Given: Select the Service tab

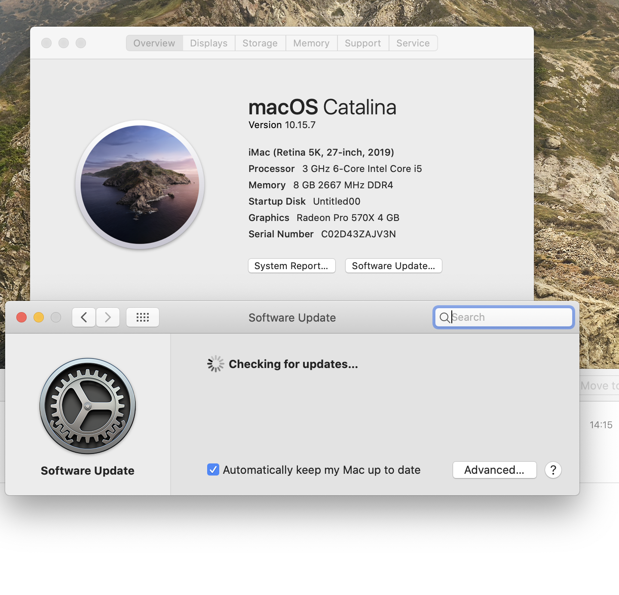Looking at the screenshot, I should point(413,43).
